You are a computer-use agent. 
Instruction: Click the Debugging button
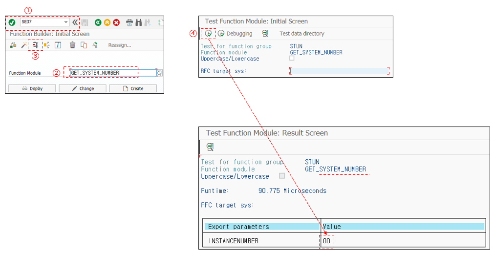[235, 33]
